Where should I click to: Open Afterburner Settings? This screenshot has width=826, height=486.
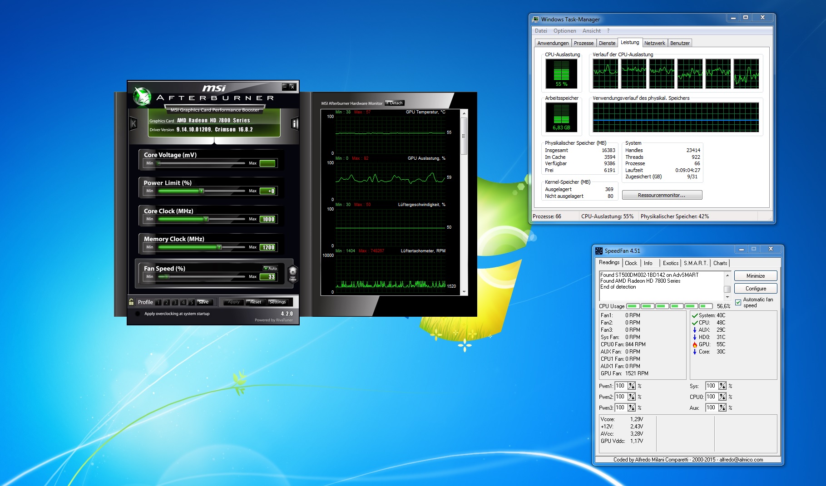pos(277,302)
